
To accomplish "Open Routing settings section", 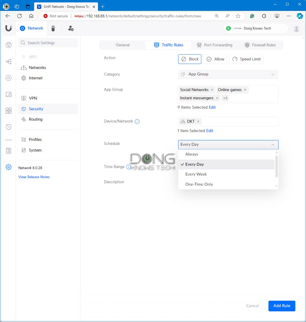I will pyautogui.click(x=48, y=119).
